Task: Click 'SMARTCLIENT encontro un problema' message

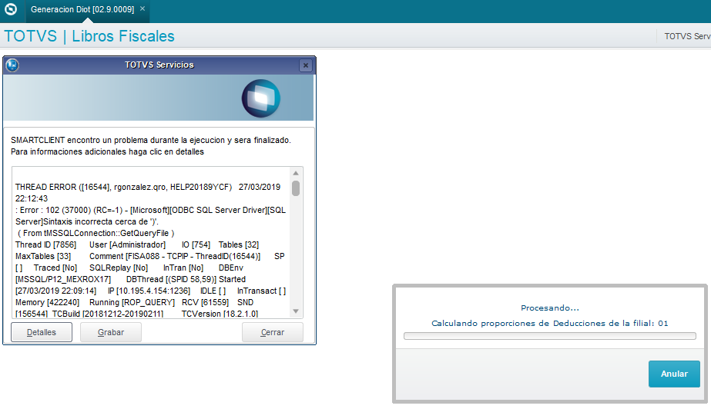Action: pyautogui.click(x=151, y=140)
